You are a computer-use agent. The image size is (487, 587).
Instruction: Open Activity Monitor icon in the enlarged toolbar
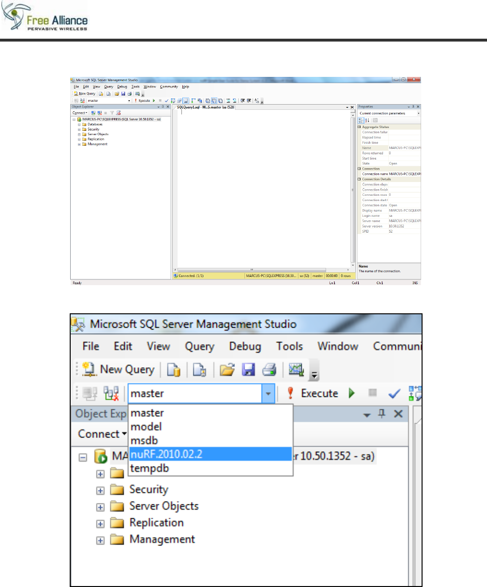(296, 370)
